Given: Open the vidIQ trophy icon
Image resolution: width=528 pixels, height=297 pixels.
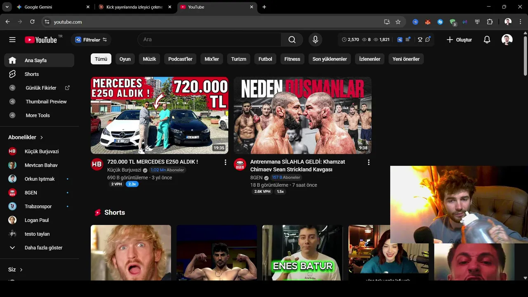Looking at the screenshot, I should coord(420,40).
